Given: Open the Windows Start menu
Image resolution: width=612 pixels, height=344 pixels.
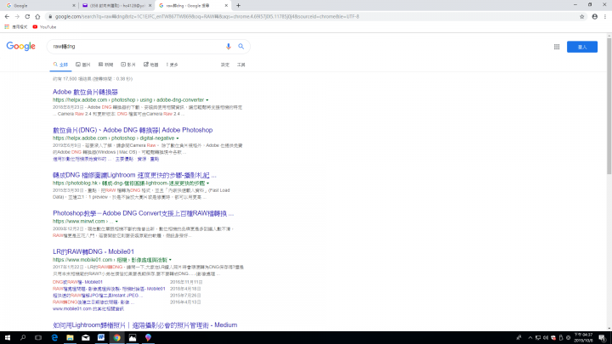Looking at the screenshot, I should (7, 338).
